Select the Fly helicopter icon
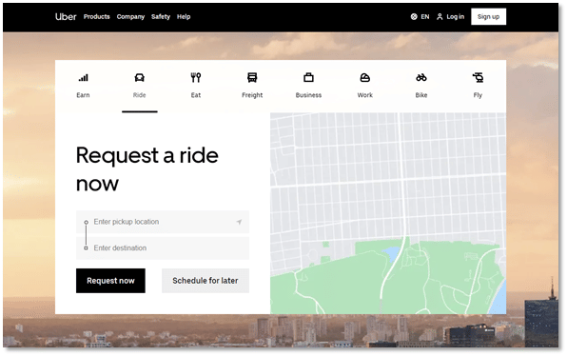This screenshot has height=356, width=567. pos(478,77)
